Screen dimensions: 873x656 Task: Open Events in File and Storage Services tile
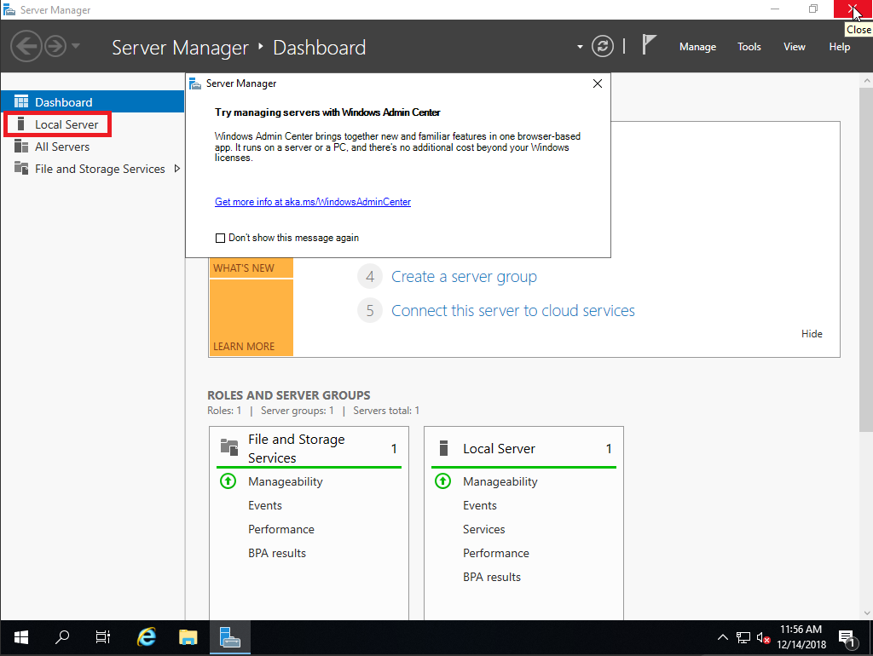pyautogui.click(x=265, y=505)
